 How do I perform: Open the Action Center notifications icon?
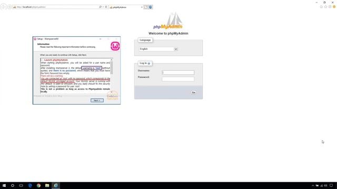click(331, 185)
